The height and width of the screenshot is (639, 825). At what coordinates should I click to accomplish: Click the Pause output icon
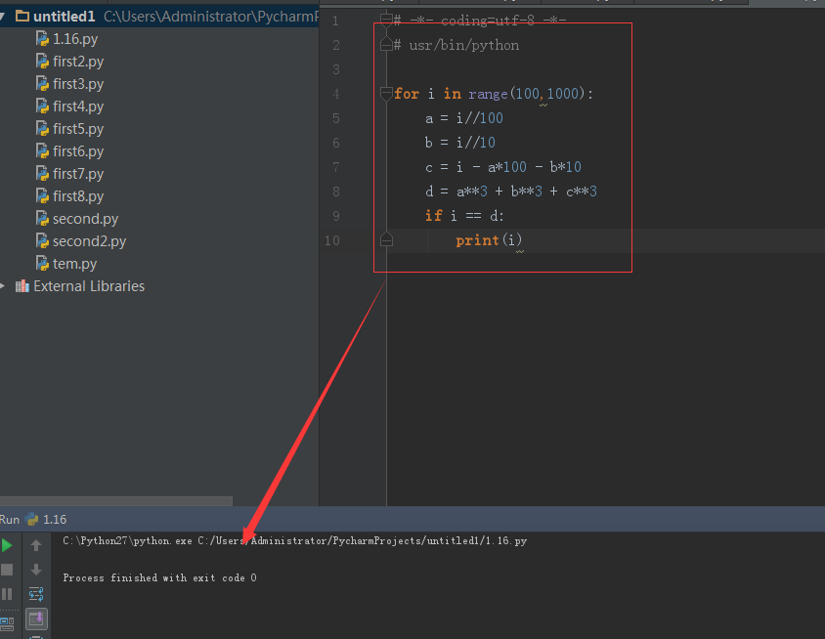pos(7,593)
